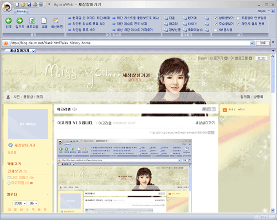
Task: Open the Style menu at top right
Action: pos(264,11)
